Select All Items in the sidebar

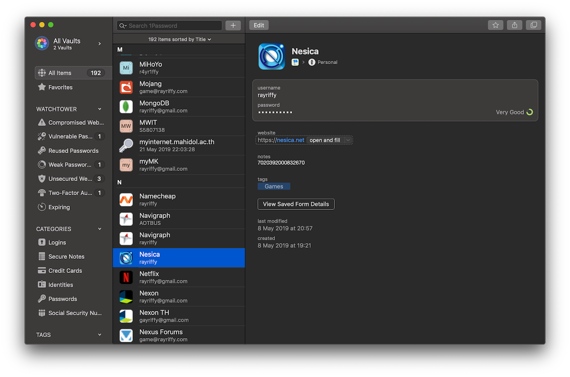coord(73,73)
